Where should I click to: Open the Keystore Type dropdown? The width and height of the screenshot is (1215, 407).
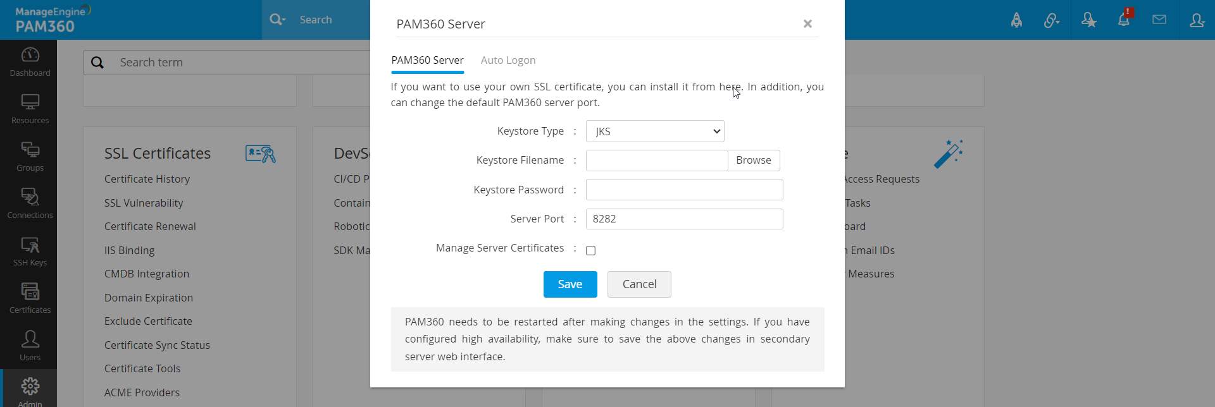click(x=655, y=131)
